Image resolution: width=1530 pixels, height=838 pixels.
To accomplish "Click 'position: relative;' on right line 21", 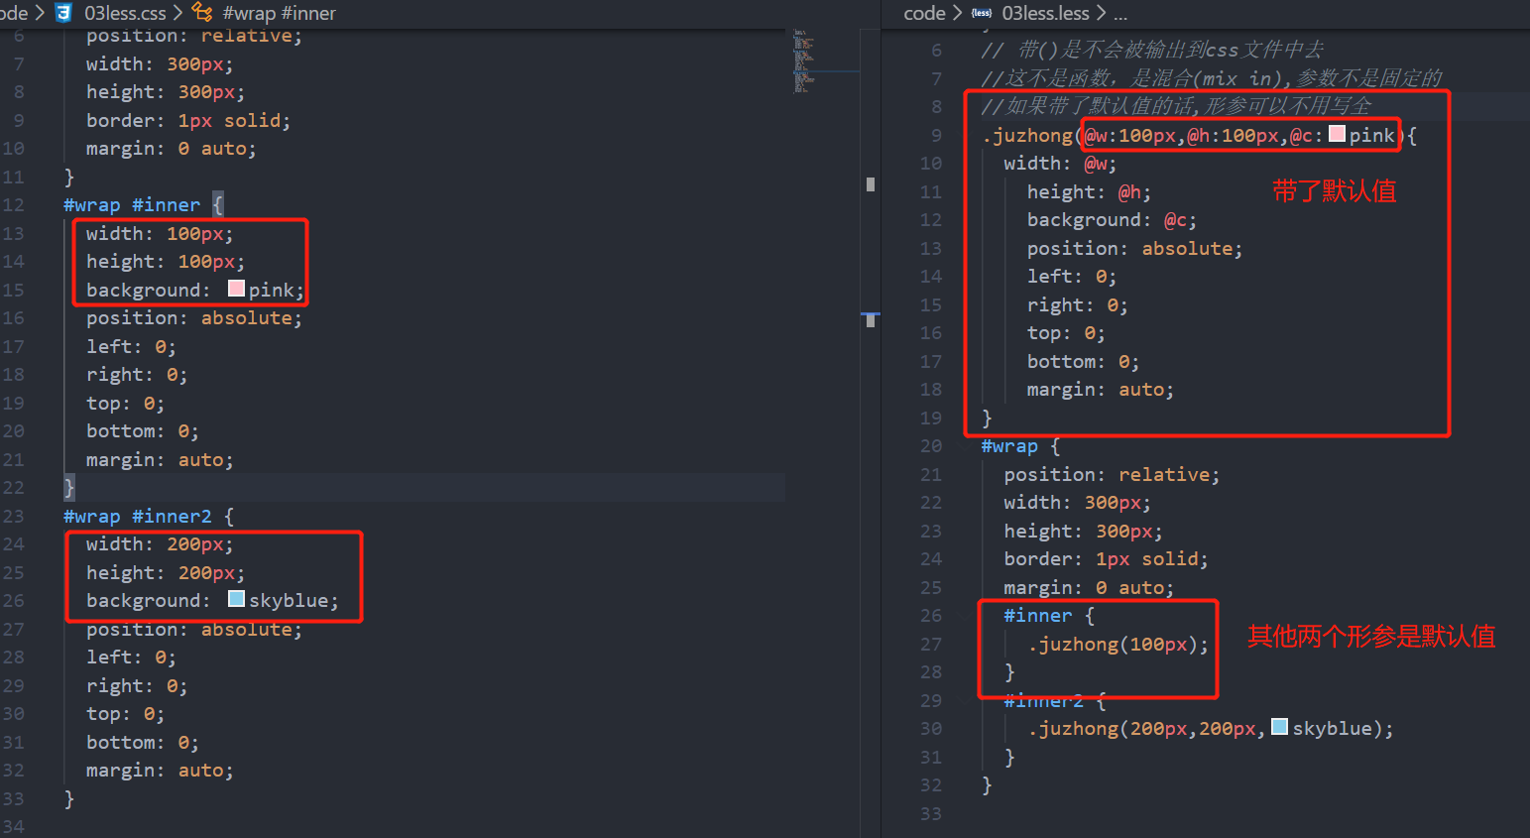I will [1112, 475].
